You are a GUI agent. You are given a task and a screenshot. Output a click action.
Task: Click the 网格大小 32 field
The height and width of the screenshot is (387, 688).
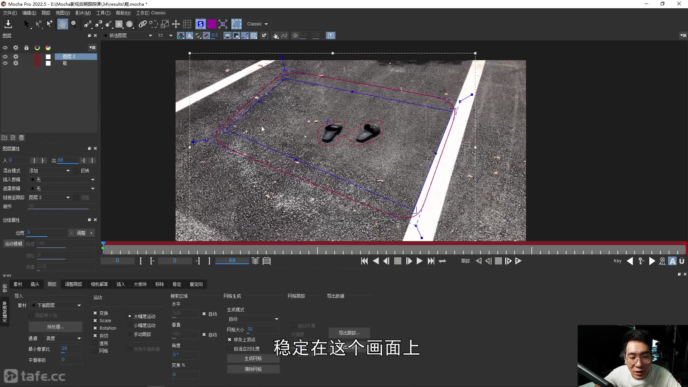point(262,329)
